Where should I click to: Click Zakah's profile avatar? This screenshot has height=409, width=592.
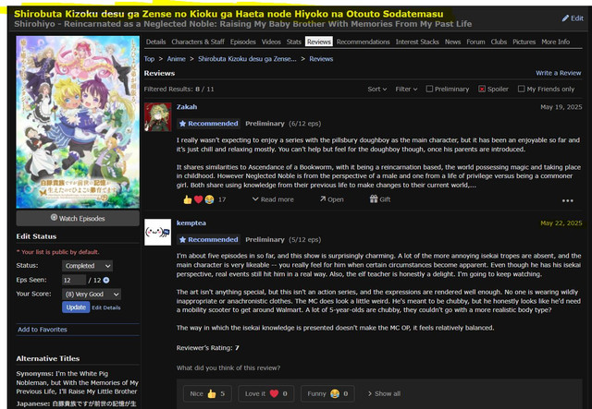tap(158, 116)
